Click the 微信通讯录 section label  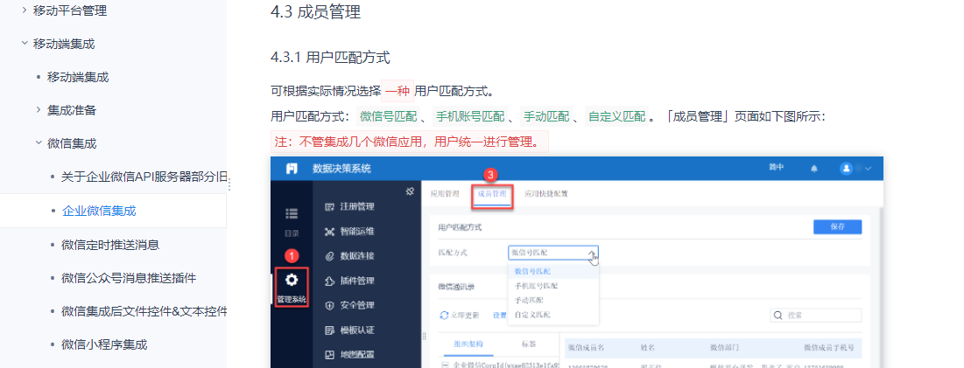pyautogui.click(x=455, y=287)
